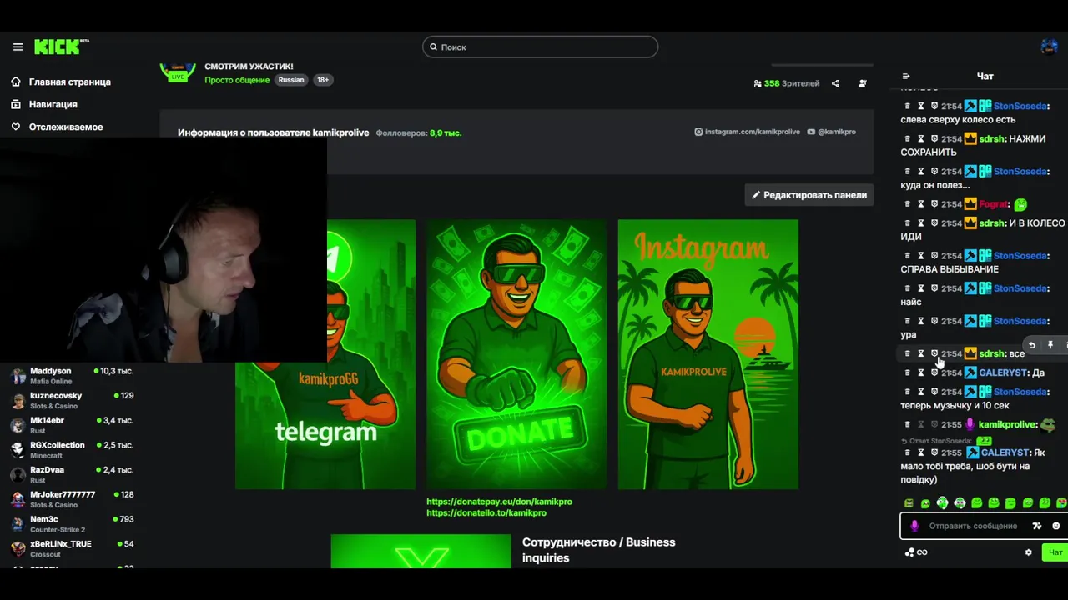The width and height of the screenshot is (1068, 600).
Task: Open the instagram.com/kamikprolive link
Action: (x=753, y=132)
